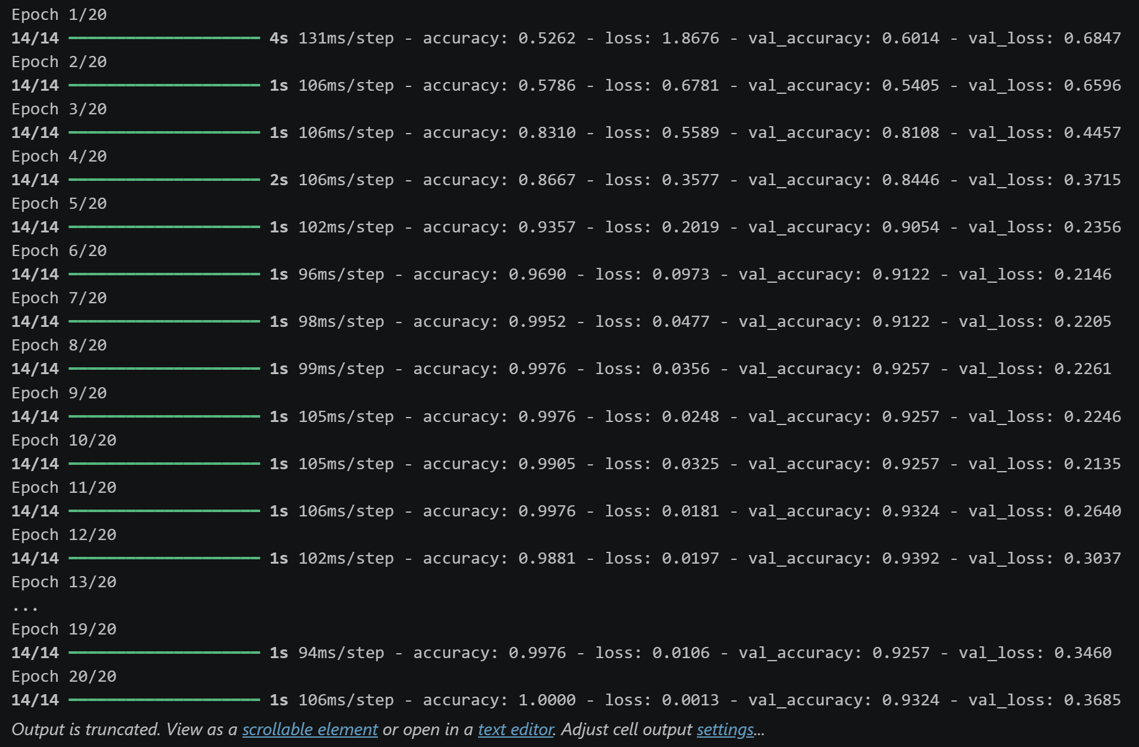
Task: Click loss value 0.2019
Action: (x=691, y=227)
